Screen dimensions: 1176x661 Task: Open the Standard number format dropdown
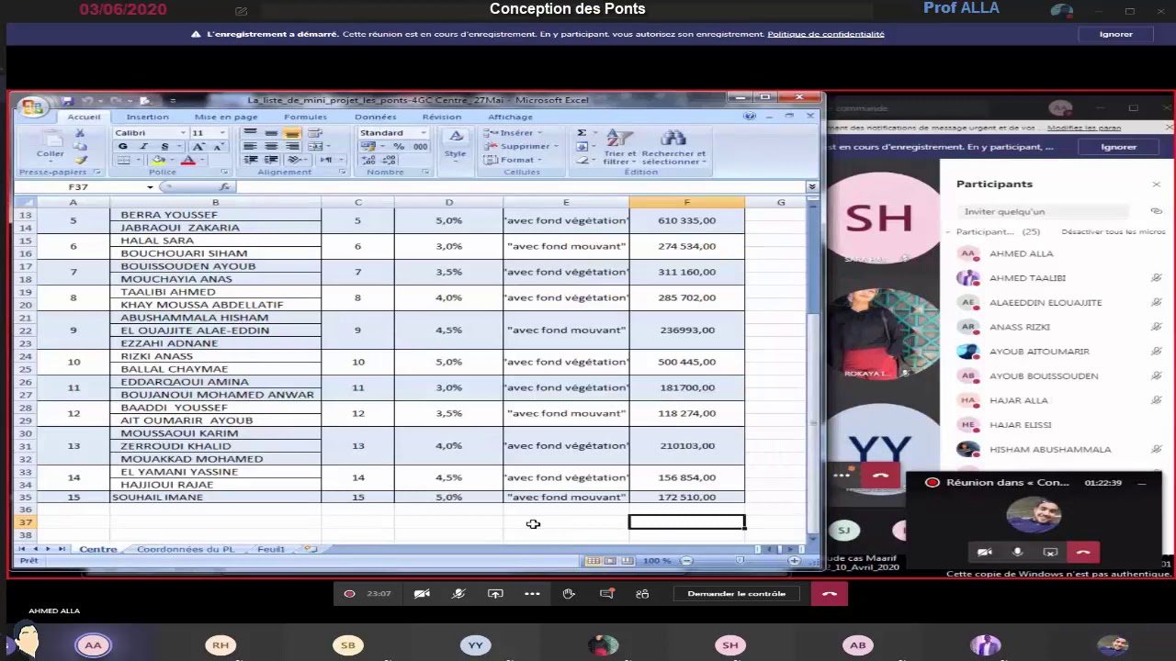424,133
